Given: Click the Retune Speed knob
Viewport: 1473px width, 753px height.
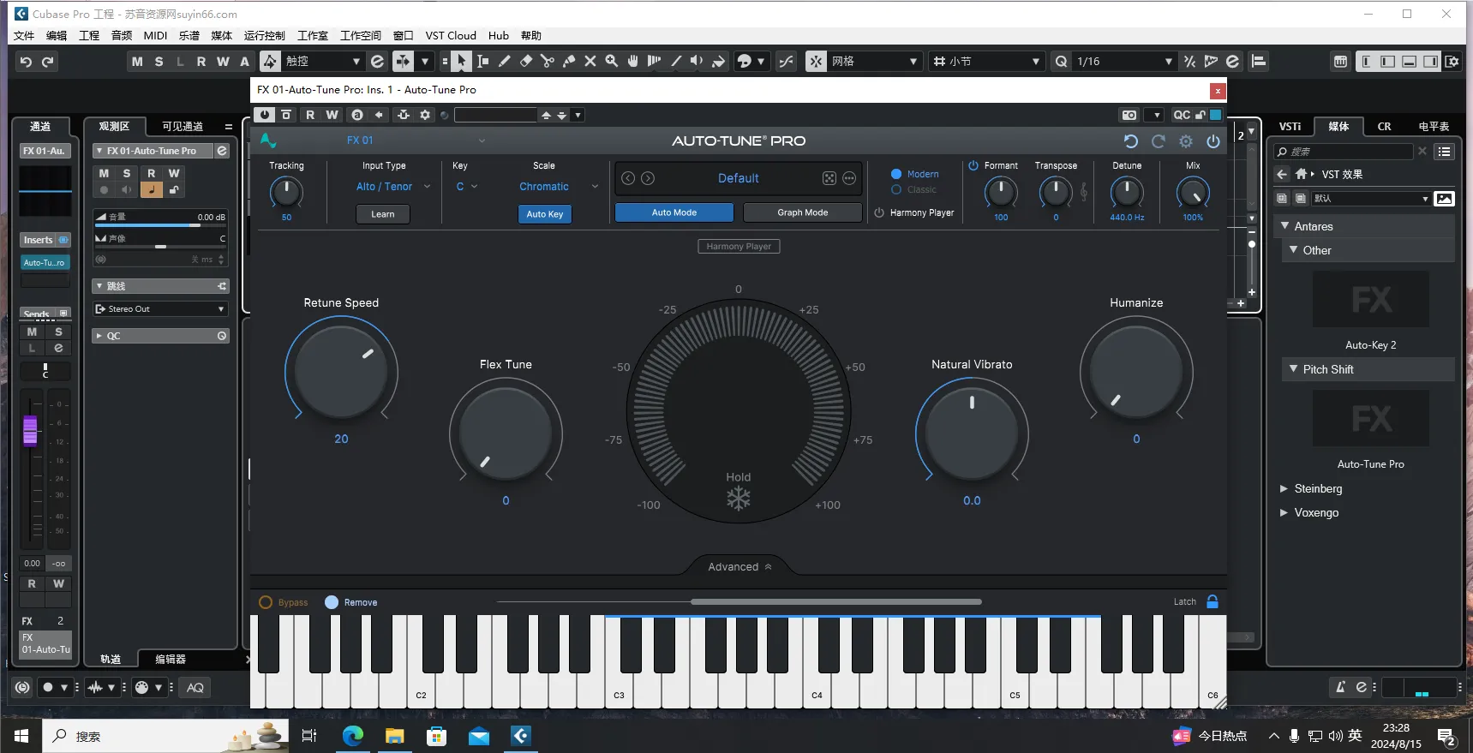Looking at the screenshot, I should point(341,372).
